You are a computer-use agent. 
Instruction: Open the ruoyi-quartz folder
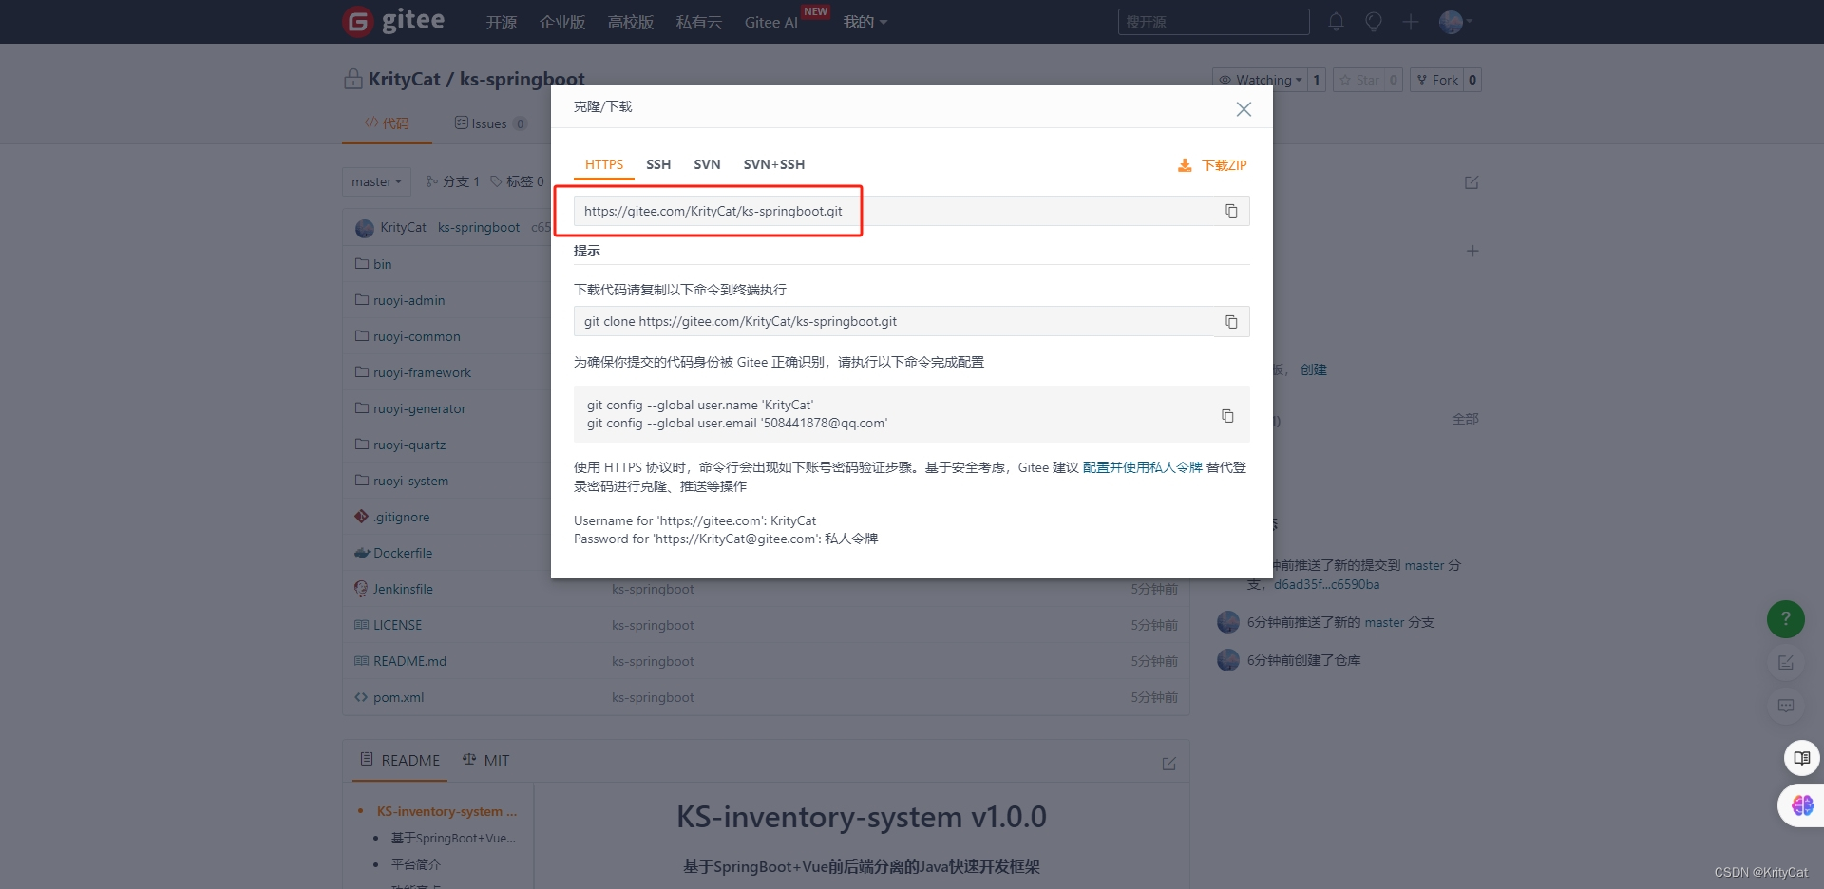[409, 444]
